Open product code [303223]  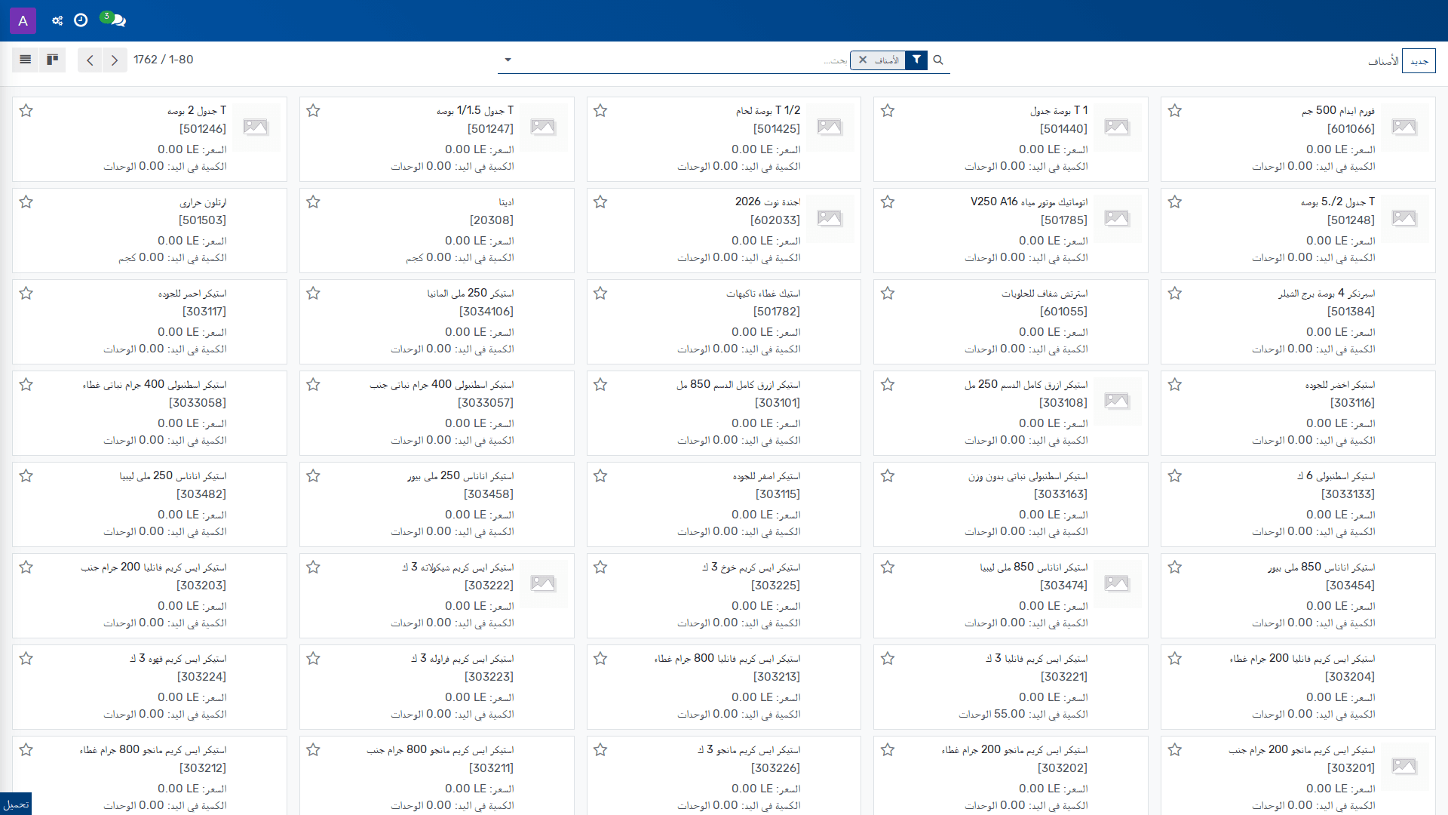coord(489,677)
